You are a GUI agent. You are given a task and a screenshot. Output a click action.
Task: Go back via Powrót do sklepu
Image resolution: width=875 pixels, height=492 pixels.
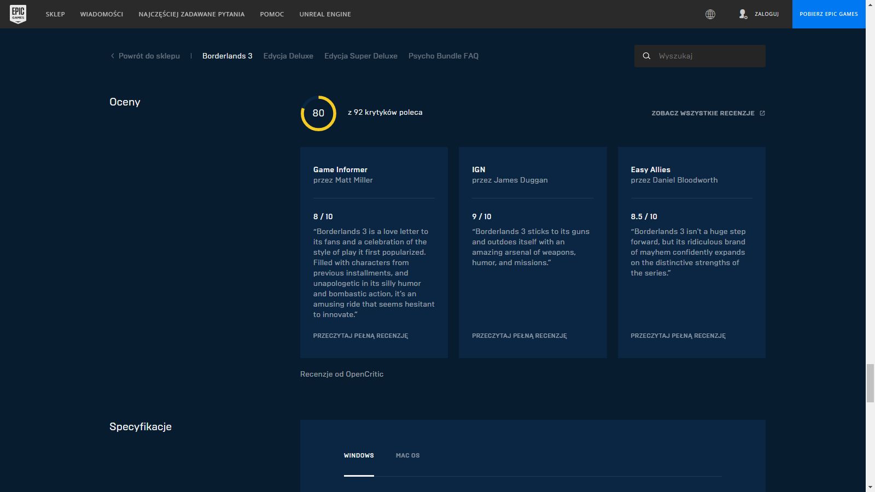click(x=149, y=56)
